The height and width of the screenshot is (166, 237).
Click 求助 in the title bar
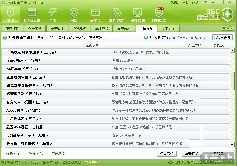coord(186,2)
